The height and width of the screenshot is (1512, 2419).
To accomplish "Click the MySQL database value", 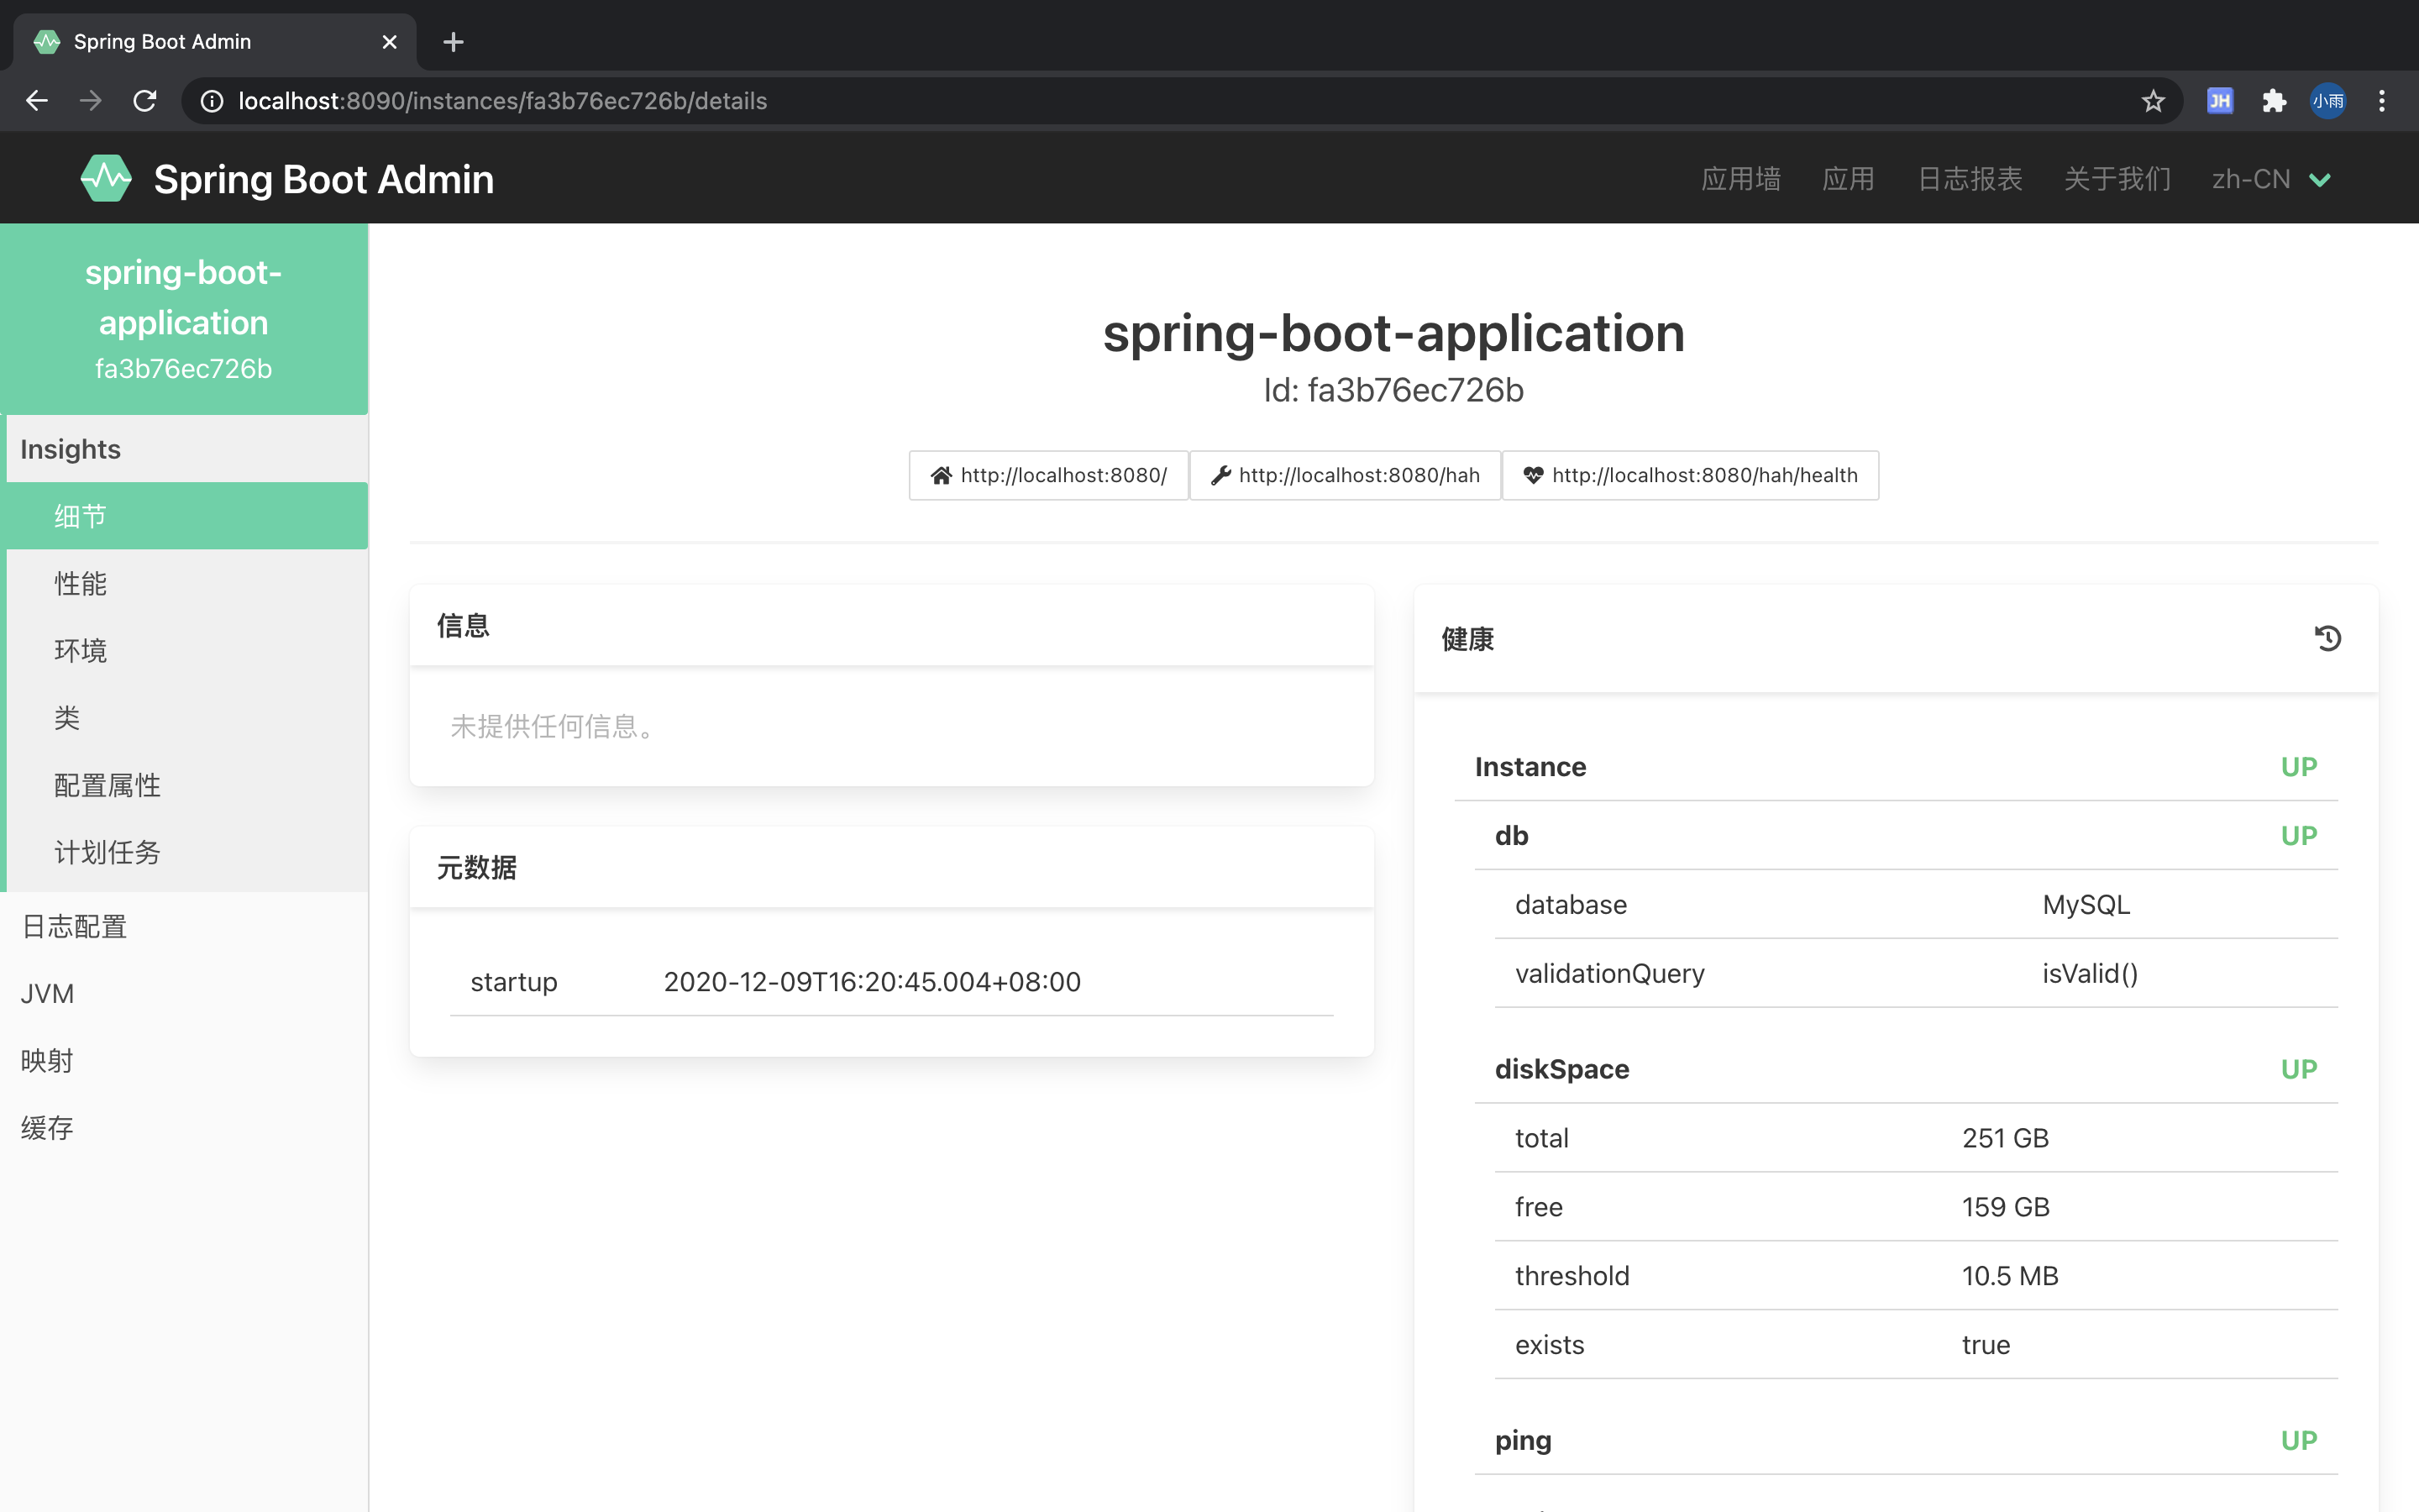I will tap(2086, 905).
